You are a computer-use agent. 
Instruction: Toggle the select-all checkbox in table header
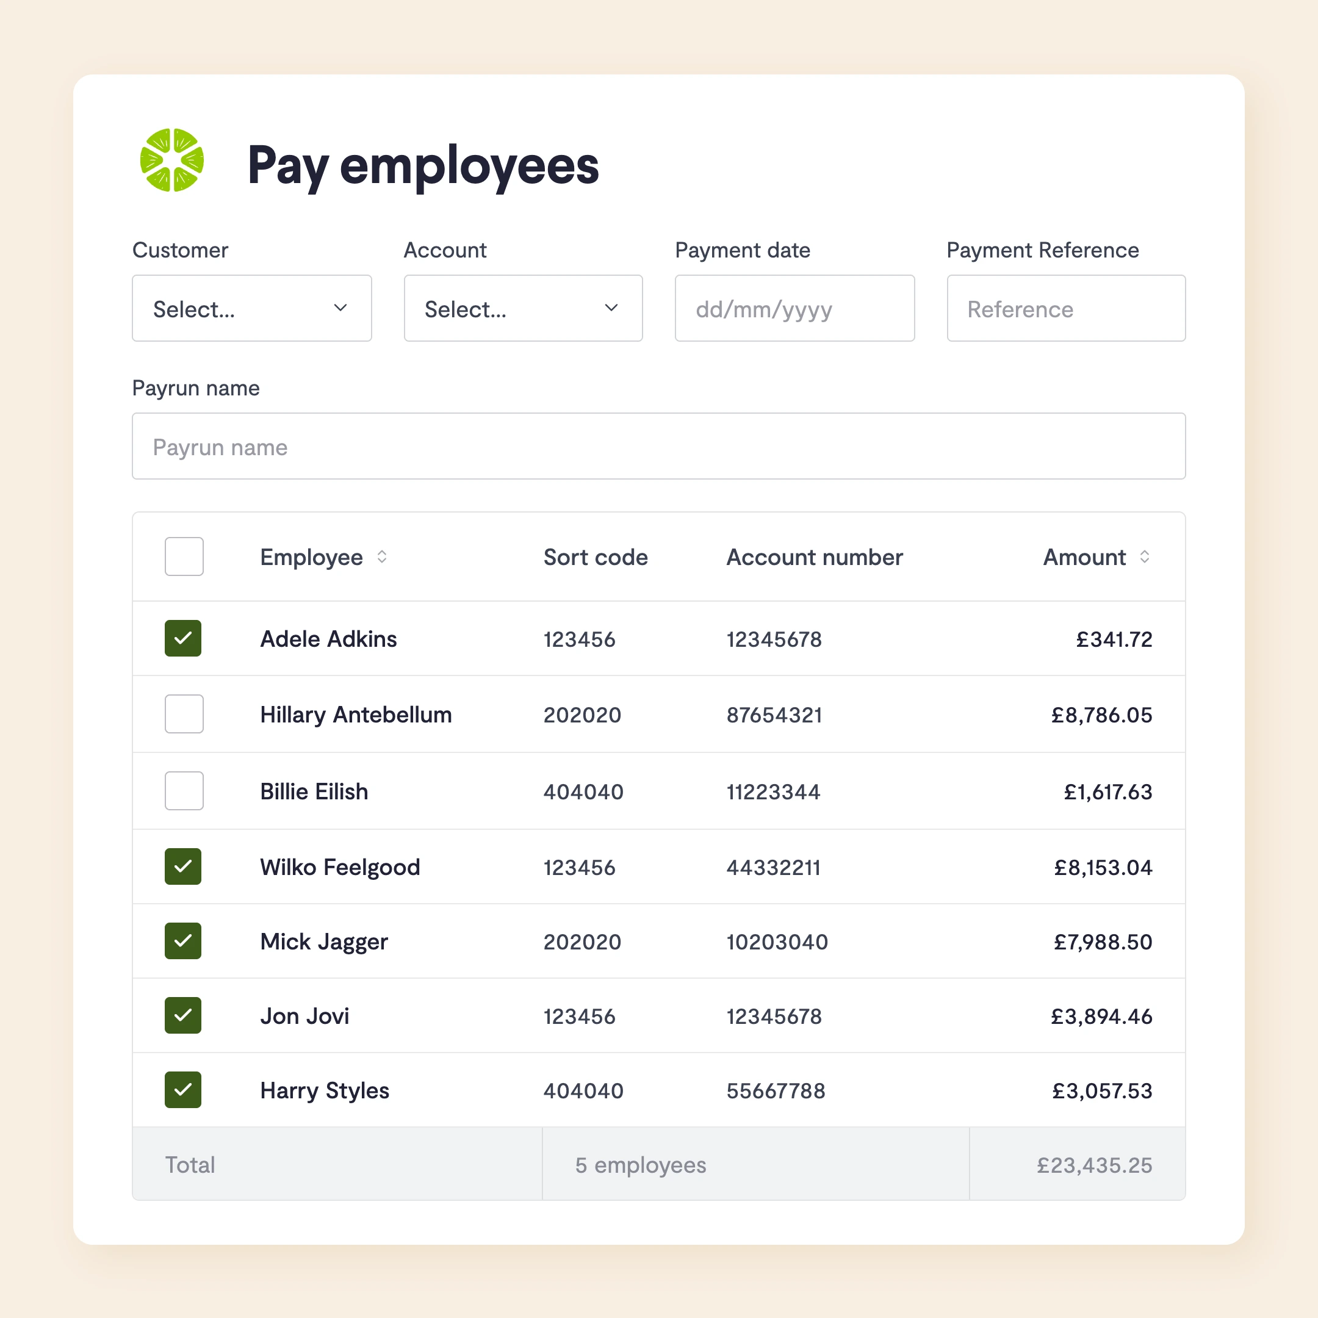pos(184,556)
